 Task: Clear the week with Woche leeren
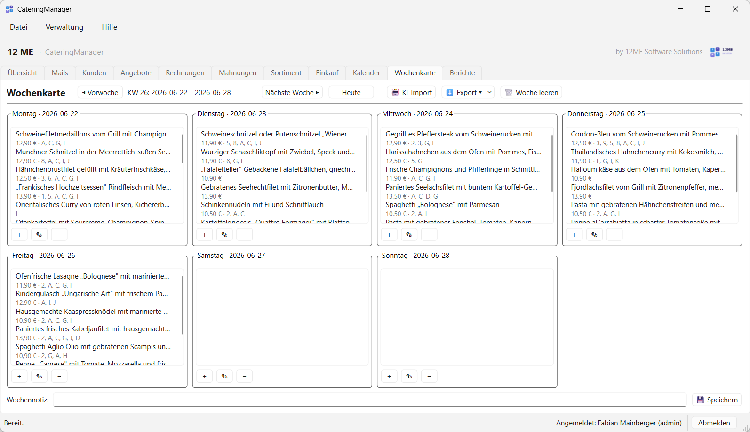(x=531, y=92)
